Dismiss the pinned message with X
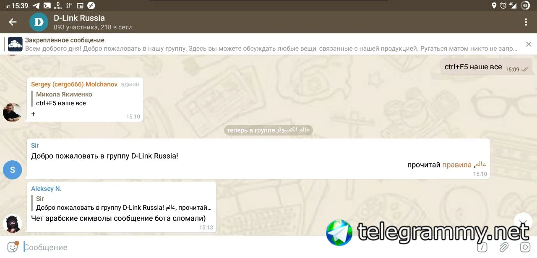 529,44
